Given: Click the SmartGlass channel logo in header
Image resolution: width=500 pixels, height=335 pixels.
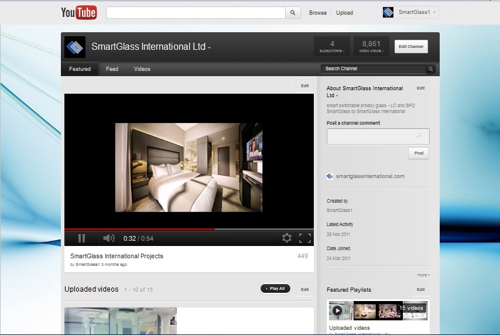Looking at the screenshot, I should coord(75,47).
